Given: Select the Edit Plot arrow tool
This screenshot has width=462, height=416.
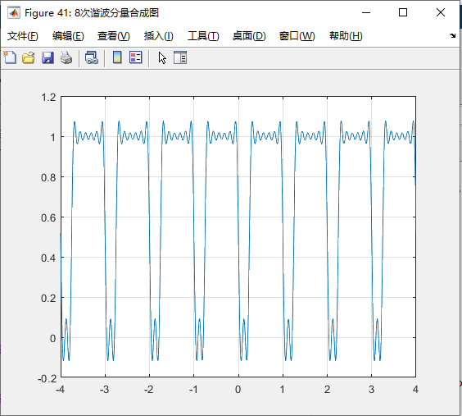Looking at the screenshot, I should coord(162,57).
